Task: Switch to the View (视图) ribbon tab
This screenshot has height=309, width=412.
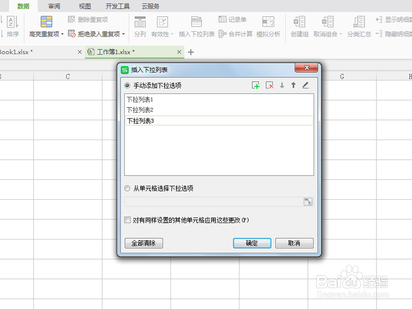Action: (x=85, y=6)
